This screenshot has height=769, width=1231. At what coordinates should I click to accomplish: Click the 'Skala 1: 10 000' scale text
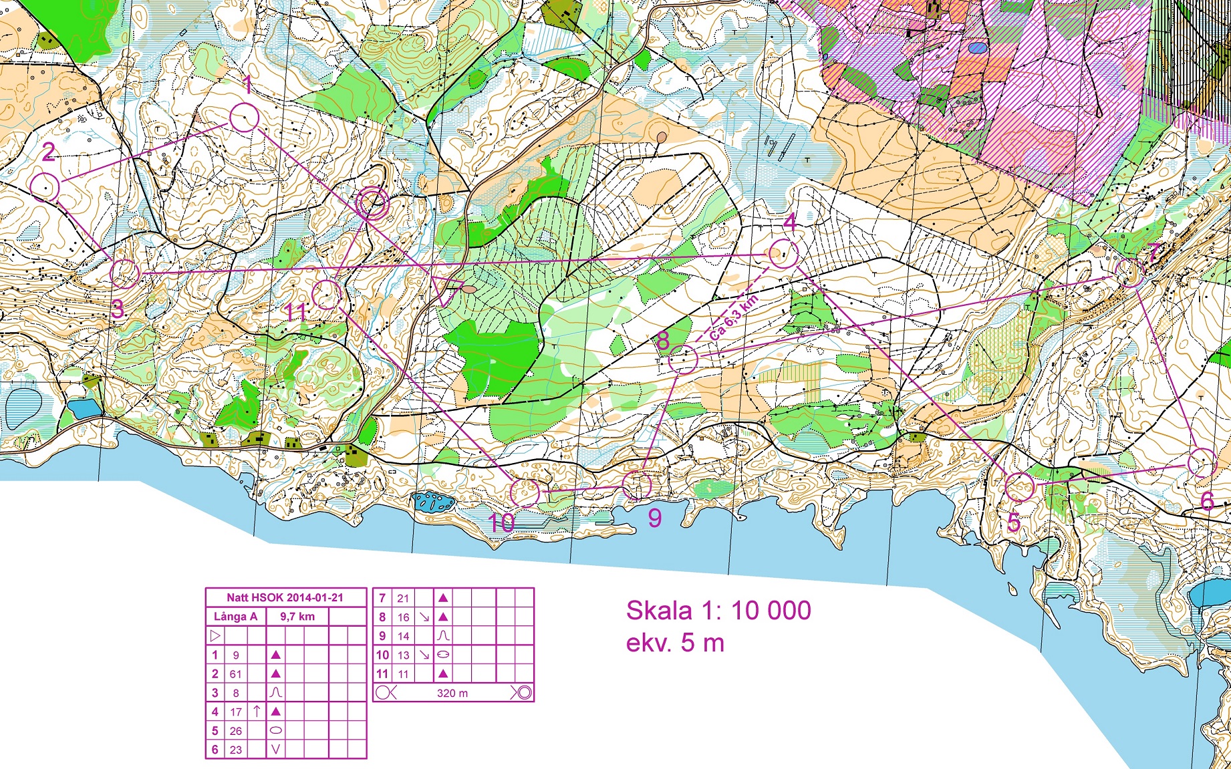coord(718,610)
